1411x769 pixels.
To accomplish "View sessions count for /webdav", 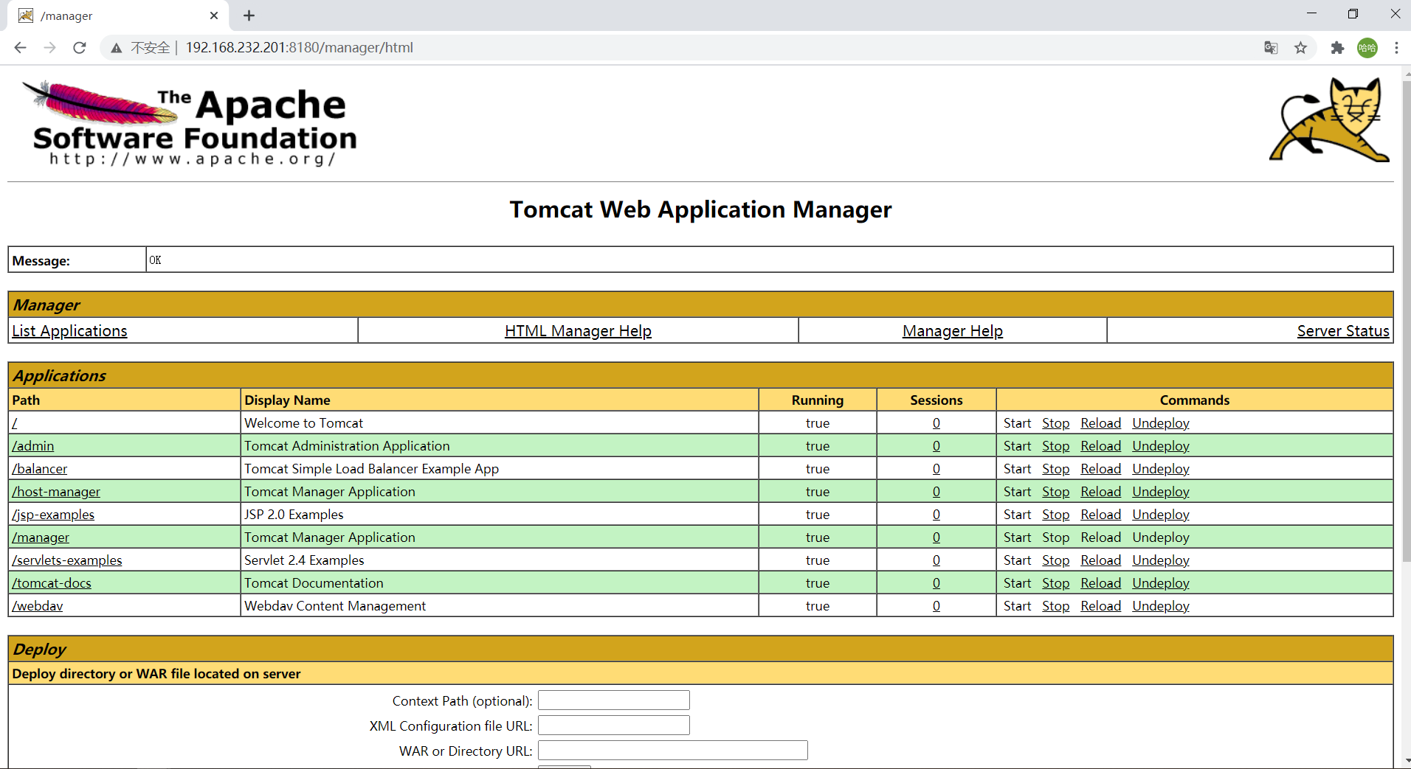I will point(936,606).
